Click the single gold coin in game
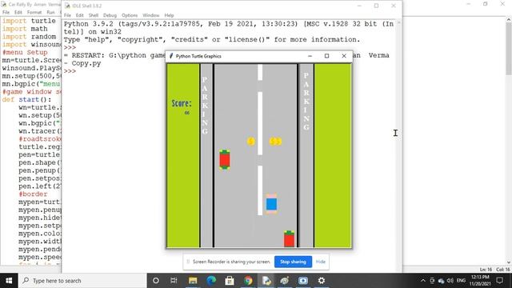512x288 pixels. (x=250, y=141)
